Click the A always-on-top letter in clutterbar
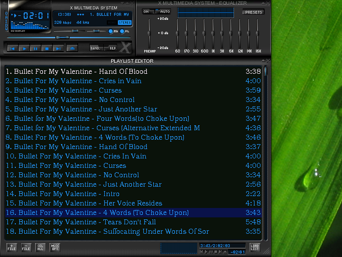Image resolution: width=342 pixels, height=257 pixels. [x=6, y=17]
